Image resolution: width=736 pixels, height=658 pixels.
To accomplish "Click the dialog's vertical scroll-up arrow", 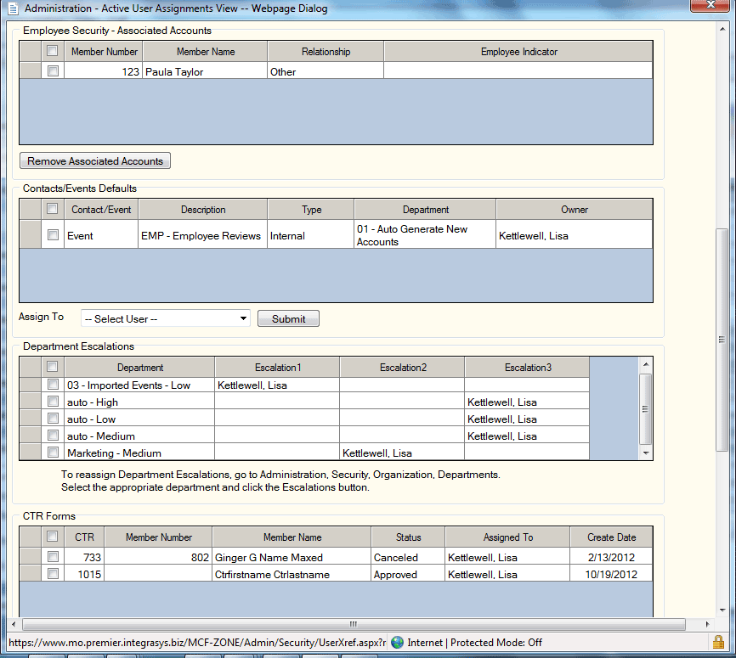I will [x=722, y=29].
